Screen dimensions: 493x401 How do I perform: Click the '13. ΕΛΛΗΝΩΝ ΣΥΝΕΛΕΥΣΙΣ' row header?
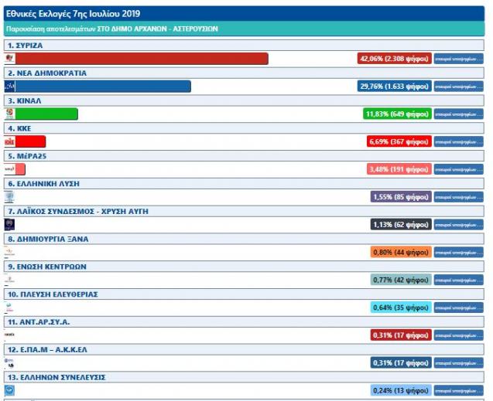click(244, 376)
